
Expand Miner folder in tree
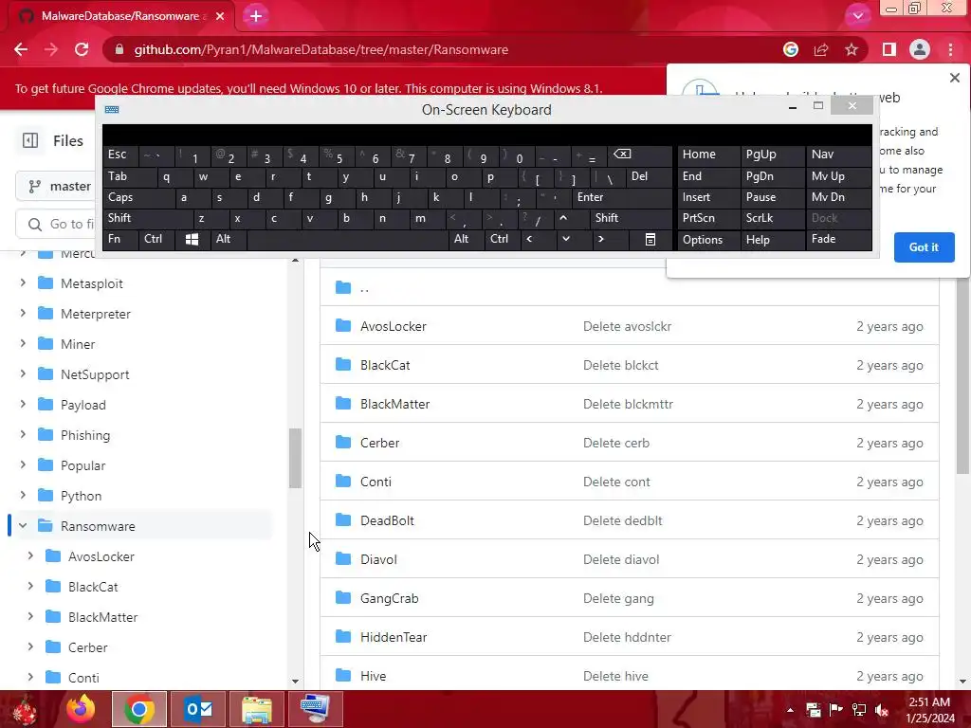pyautogui.click(x=23, y=343)
